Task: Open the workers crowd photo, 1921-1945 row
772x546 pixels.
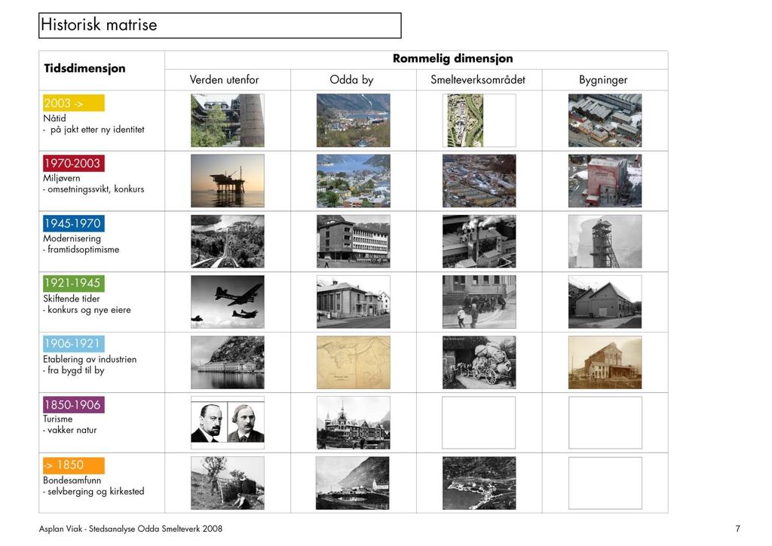Action: pos(479,302)
